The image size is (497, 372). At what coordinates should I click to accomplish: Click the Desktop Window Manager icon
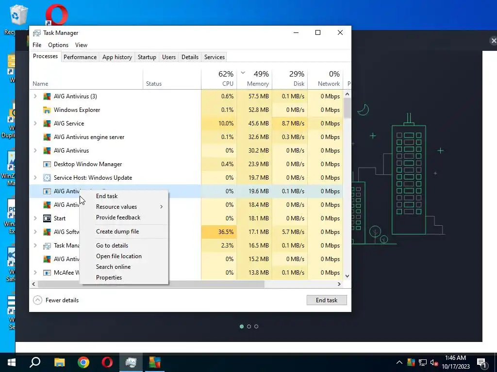47,165
